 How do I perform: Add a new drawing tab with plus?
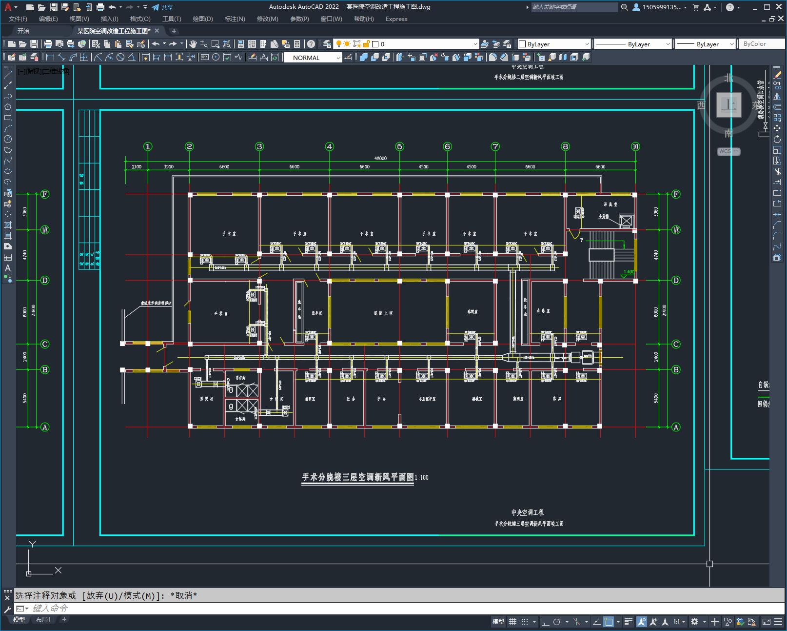click(174, 31)
